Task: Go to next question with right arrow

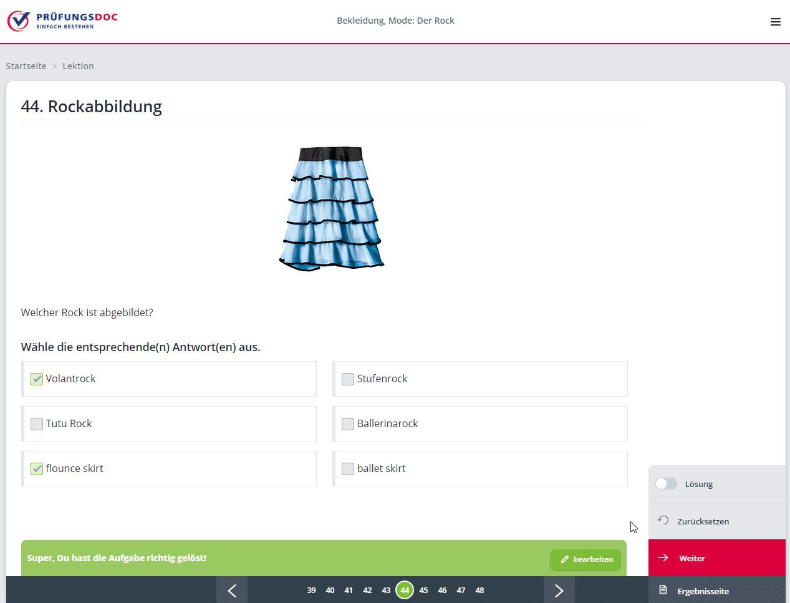Action: coord(559,590)
